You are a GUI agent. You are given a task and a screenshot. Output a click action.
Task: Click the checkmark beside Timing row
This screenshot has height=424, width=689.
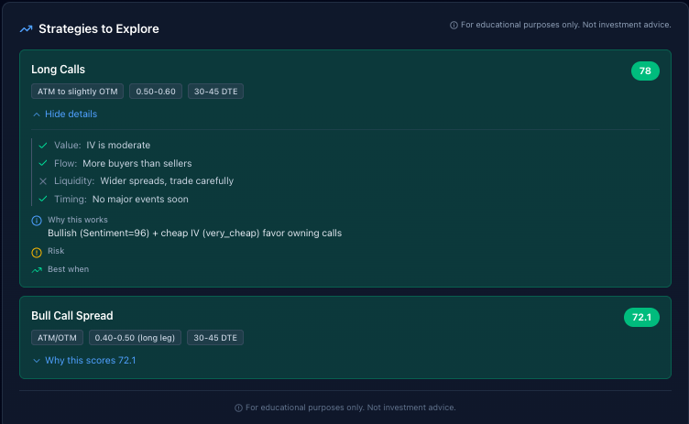[43, 199]
